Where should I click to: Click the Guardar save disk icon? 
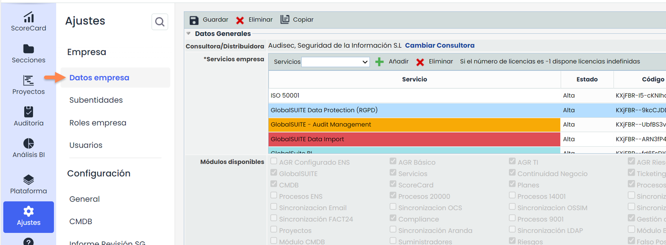tap(194, 20)
